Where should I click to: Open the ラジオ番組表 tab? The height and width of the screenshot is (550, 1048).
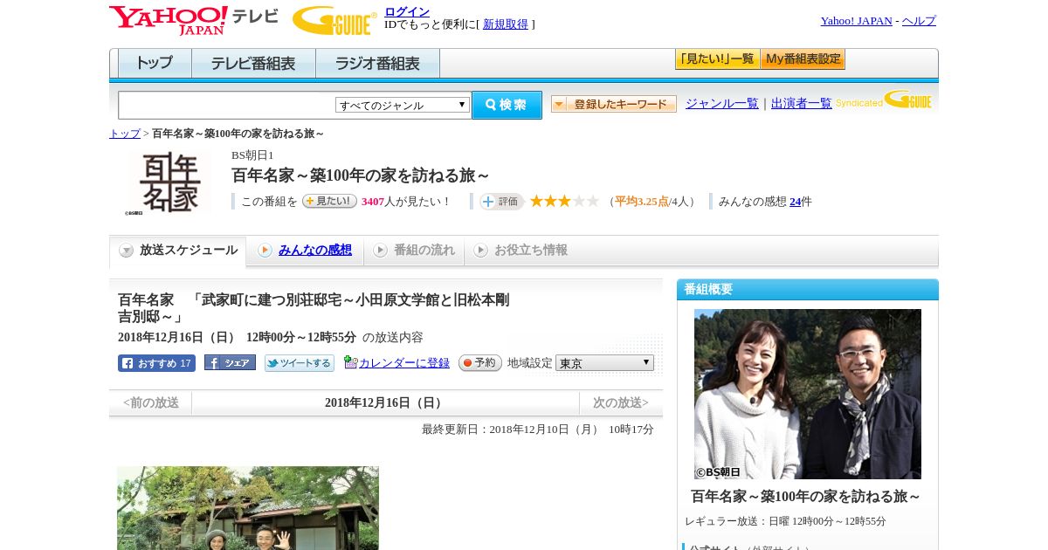[x=377, y=64]
